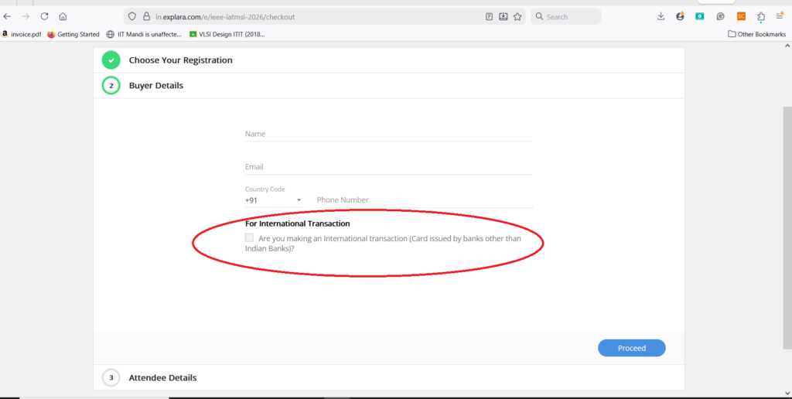Expand the Choose Your Registration step
Viewport: 792px width, 399px height.
pos(180,60)
